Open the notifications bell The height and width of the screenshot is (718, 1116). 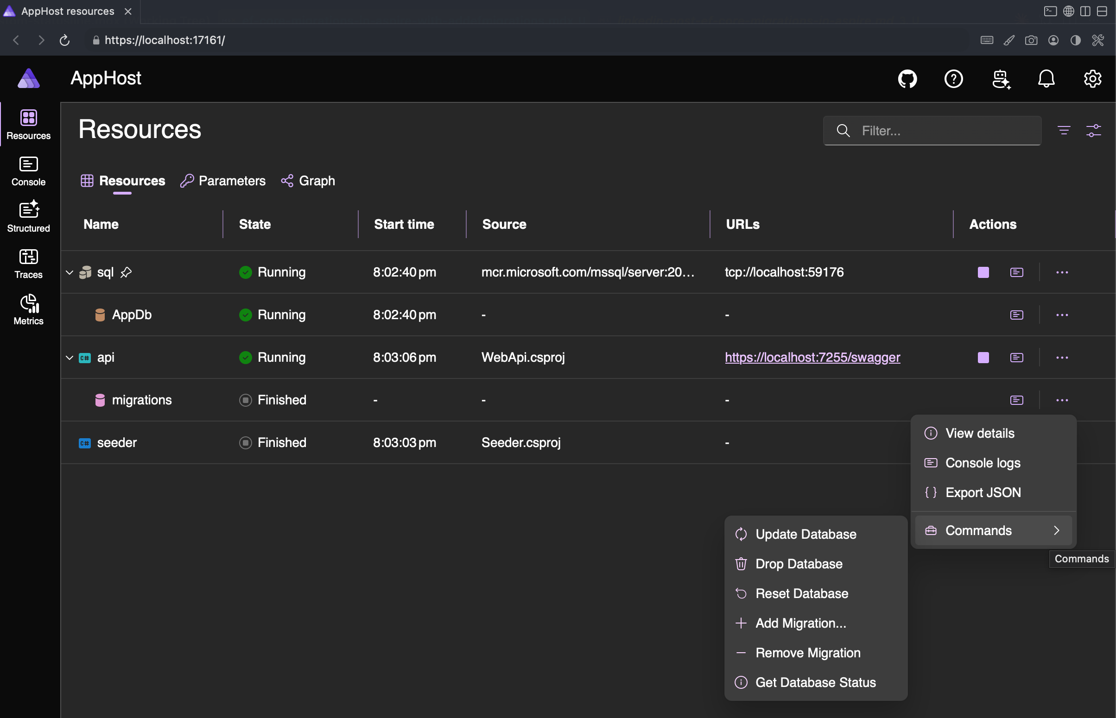[1046, 79]
